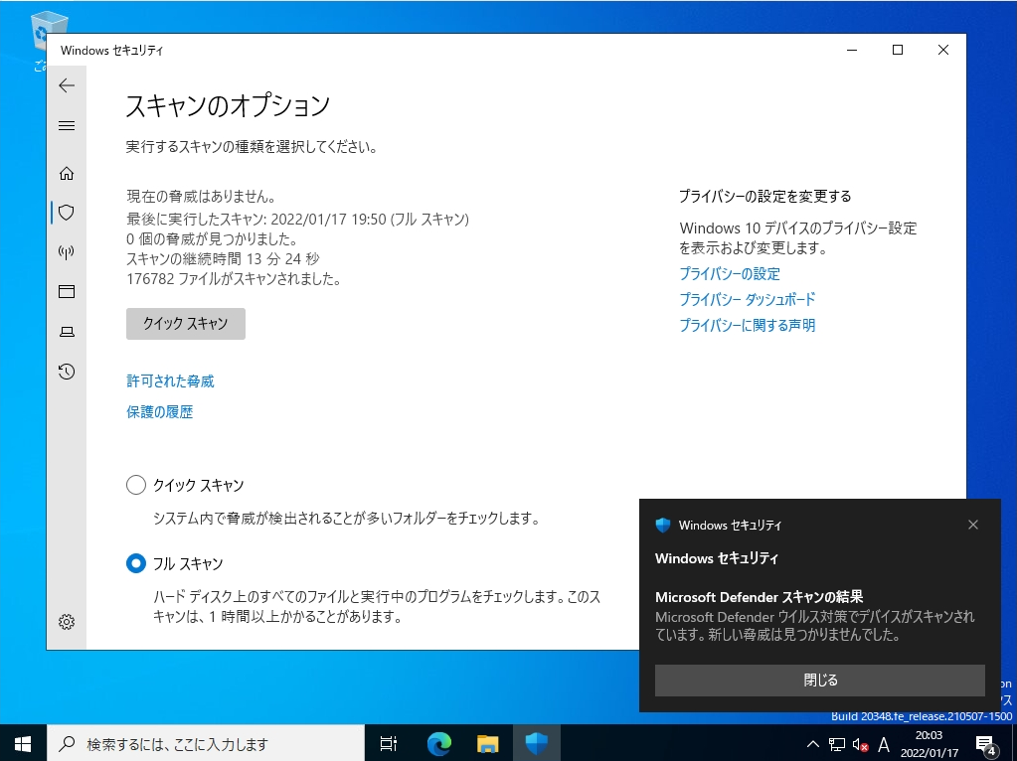Open the hamburger navigation menu
Viewport: 1017px width, 761px height.
(67, 126)
